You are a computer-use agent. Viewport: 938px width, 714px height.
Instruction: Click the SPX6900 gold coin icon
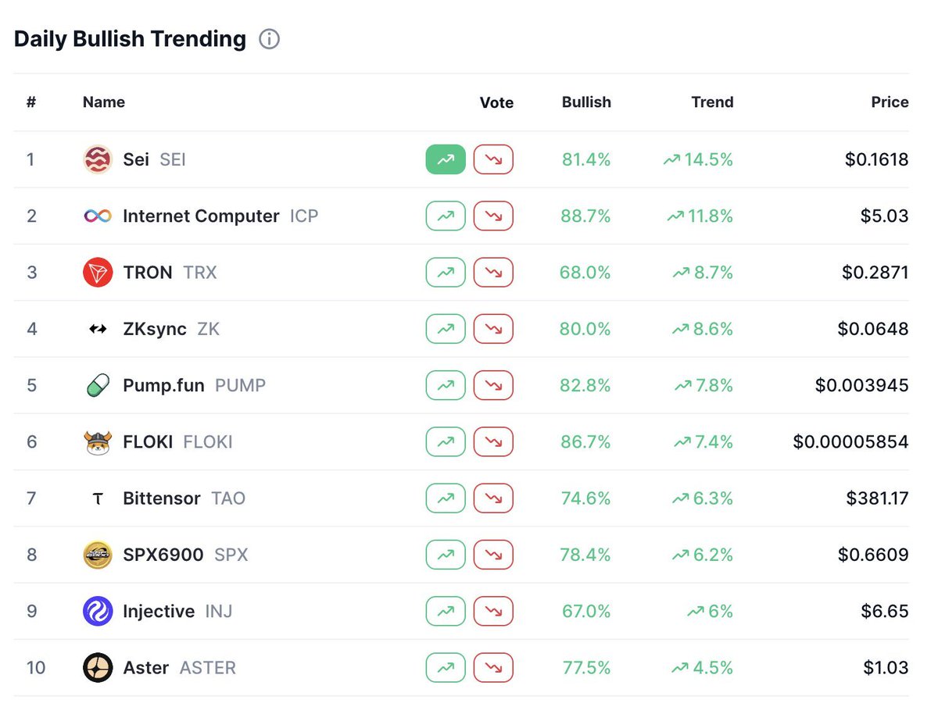pos(98,555)
